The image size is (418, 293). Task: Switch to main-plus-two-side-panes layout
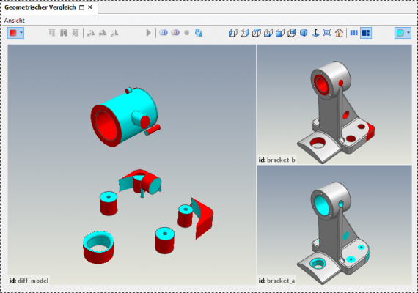[366, 33]
